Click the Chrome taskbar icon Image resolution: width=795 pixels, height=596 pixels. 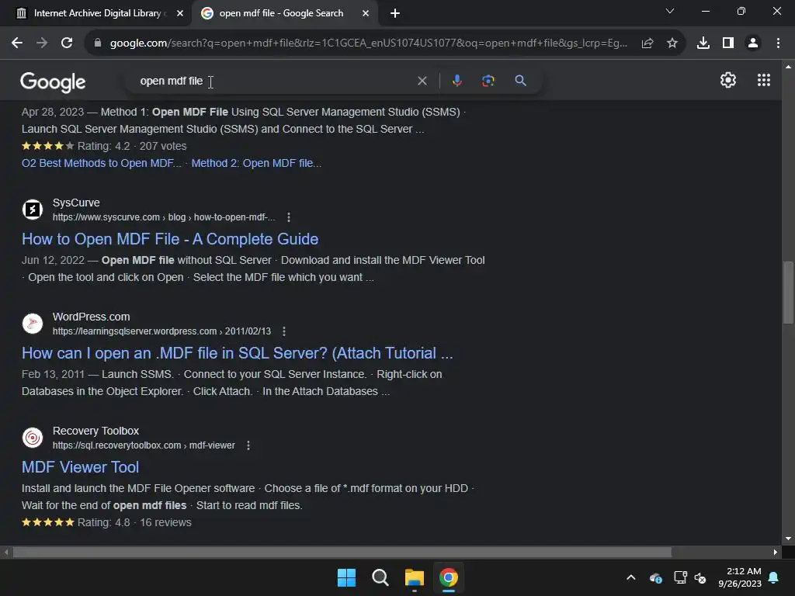click(448, 577)
